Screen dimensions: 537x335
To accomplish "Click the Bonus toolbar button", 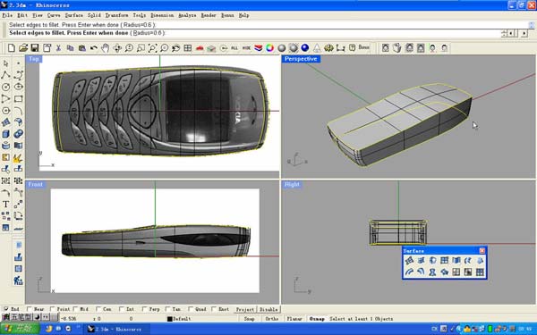I will pos(363,47).
